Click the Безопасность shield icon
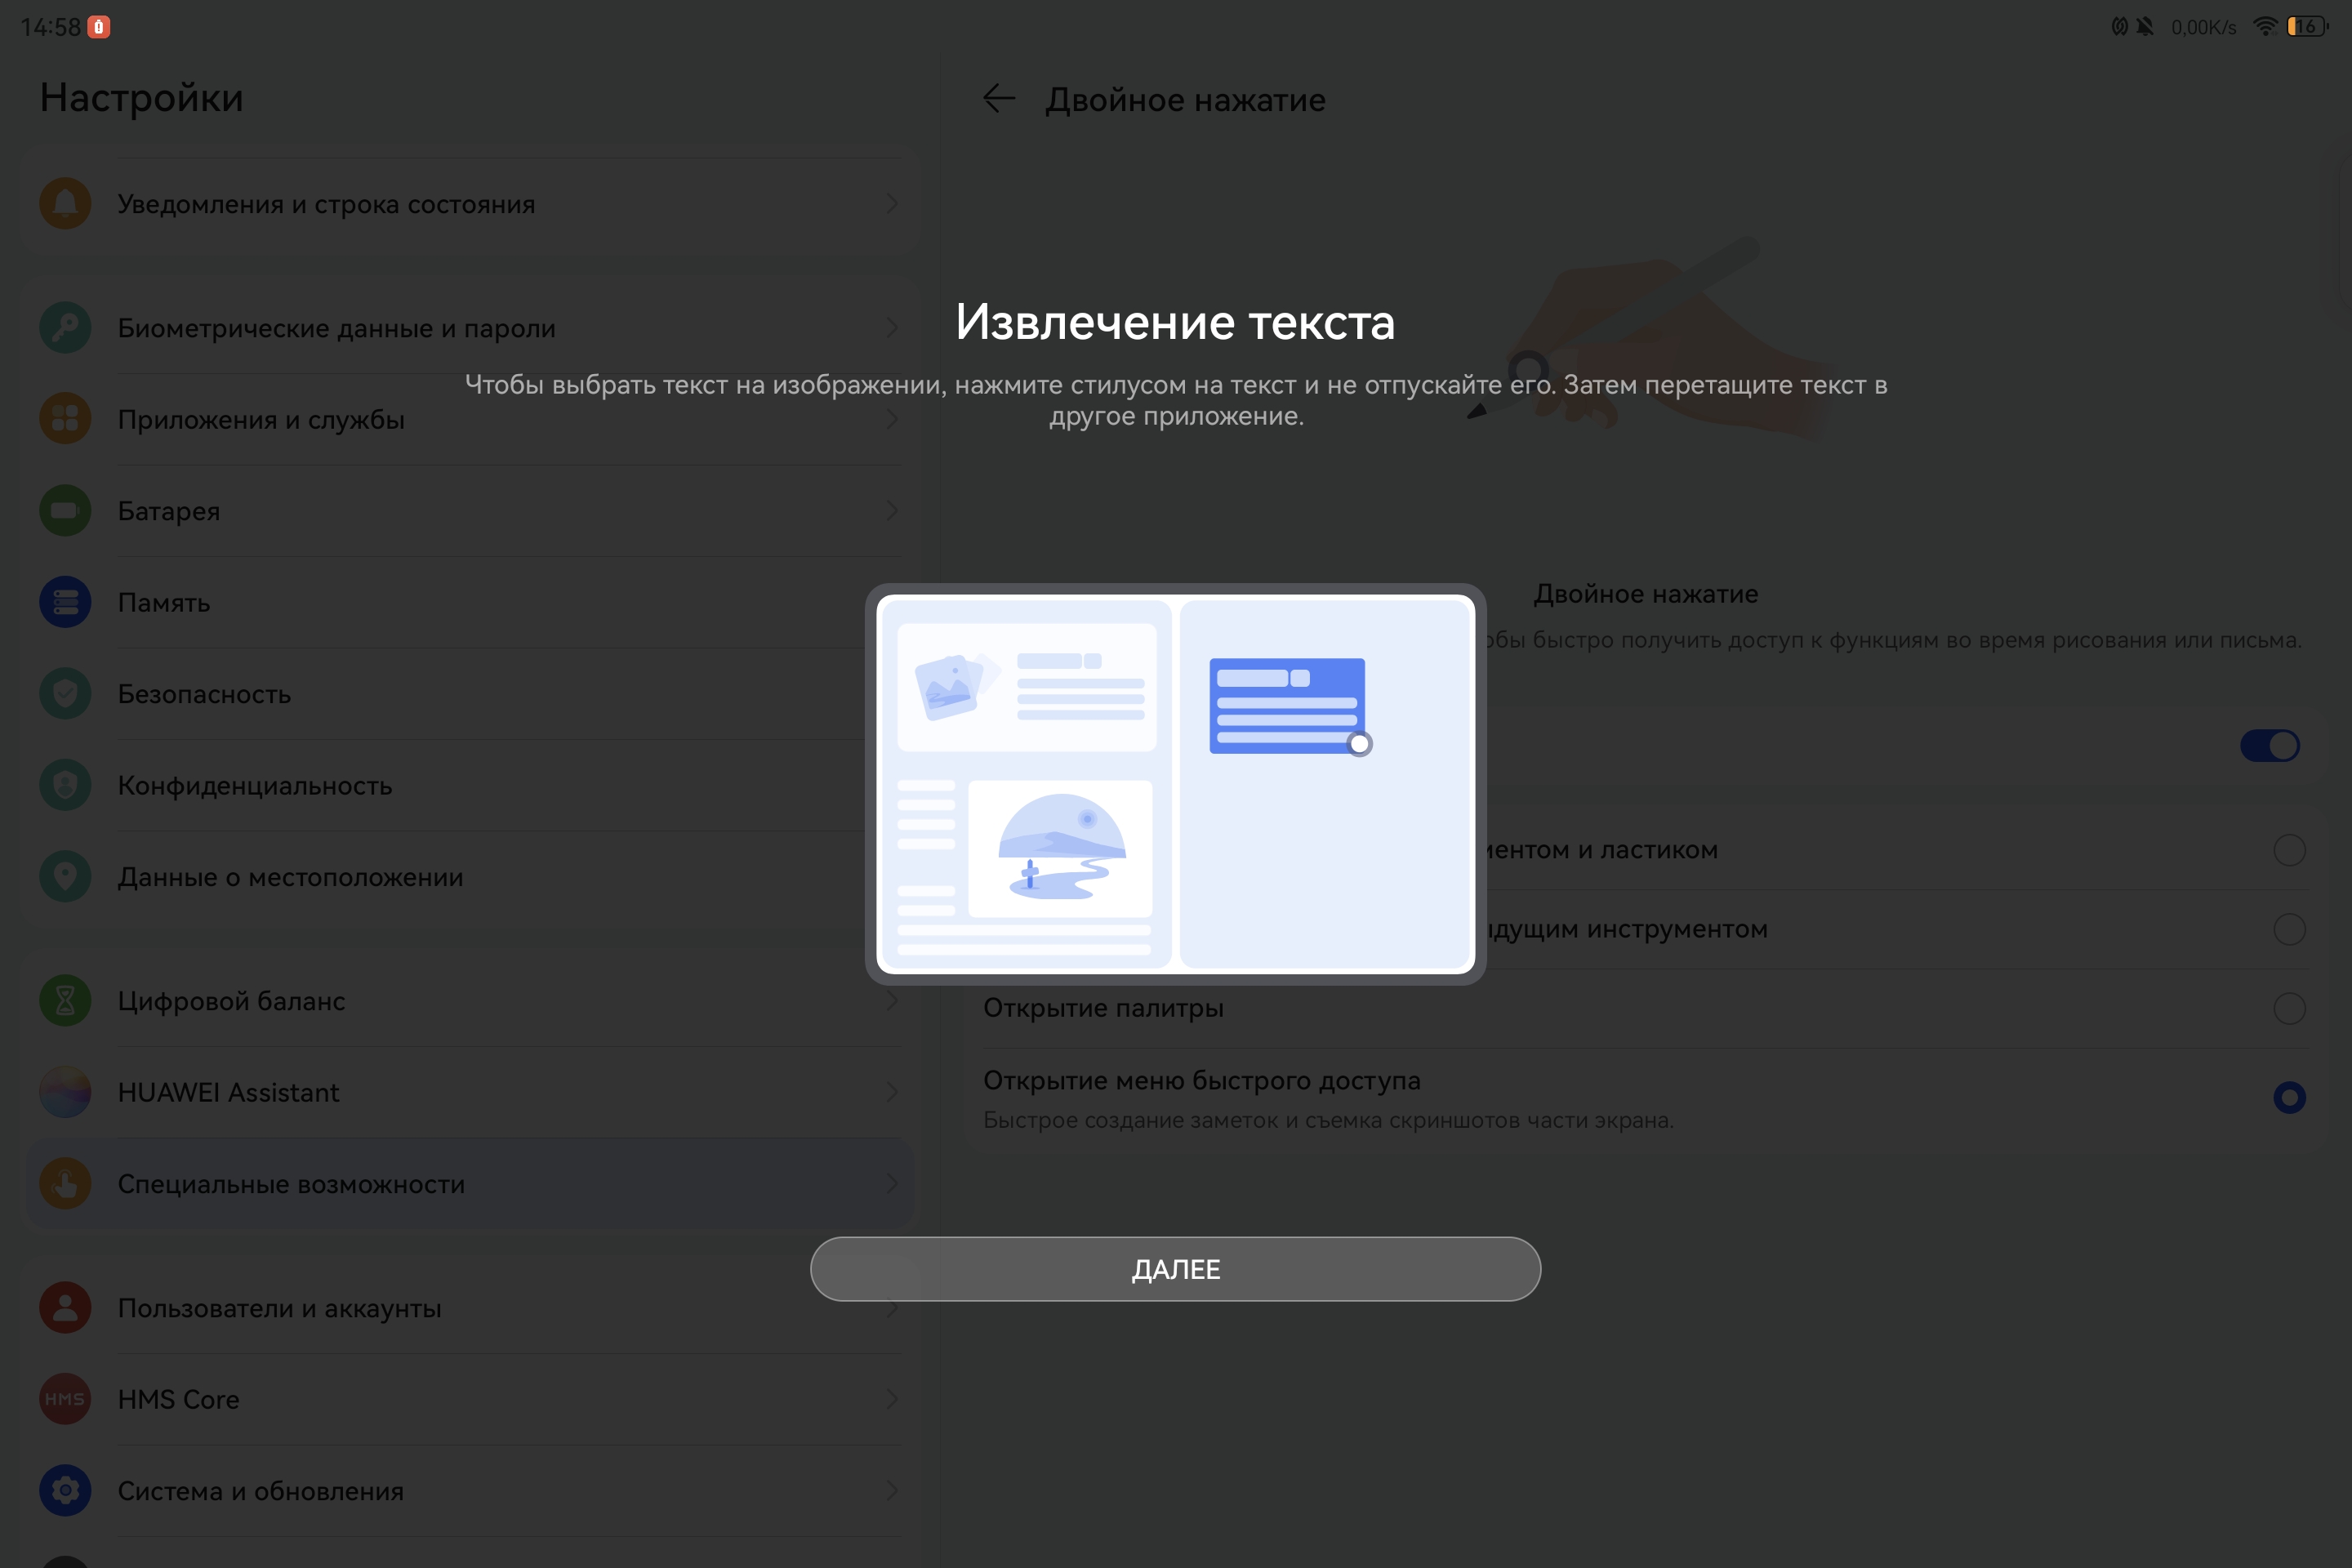2352x1568 pixels. (65, 694)
